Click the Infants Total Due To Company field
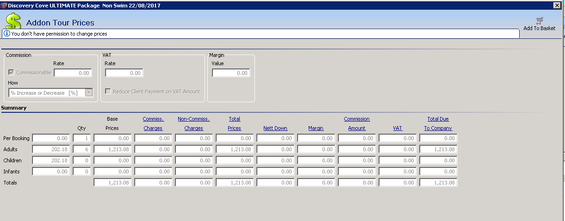Viewport: 565px width, 221px height. [438, 172]
